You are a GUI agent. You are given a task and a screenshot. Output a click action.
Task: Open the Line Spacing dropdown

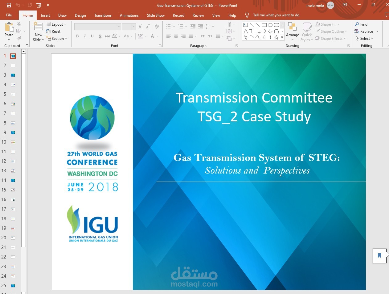(x=210, y=26)
